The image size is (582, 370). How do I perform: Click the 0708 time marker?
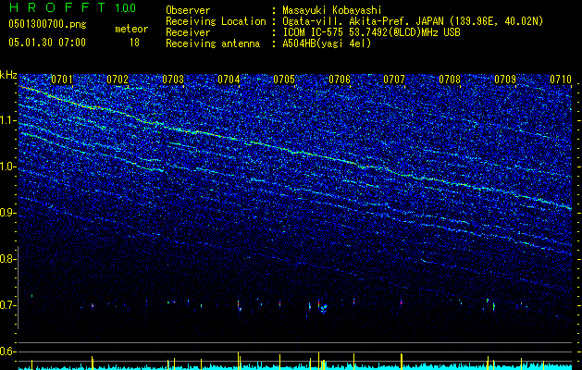pos(450,80)
